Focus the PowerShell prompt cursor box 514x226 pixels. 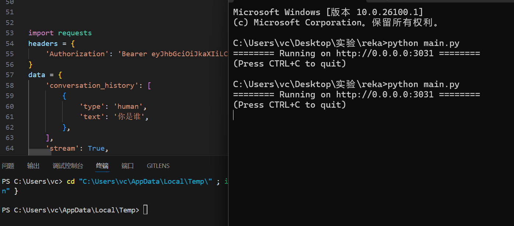coord(145,210)
